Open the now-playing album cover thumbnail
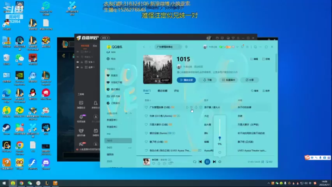This screenshot has width=332, height=187. coord(146,162)
